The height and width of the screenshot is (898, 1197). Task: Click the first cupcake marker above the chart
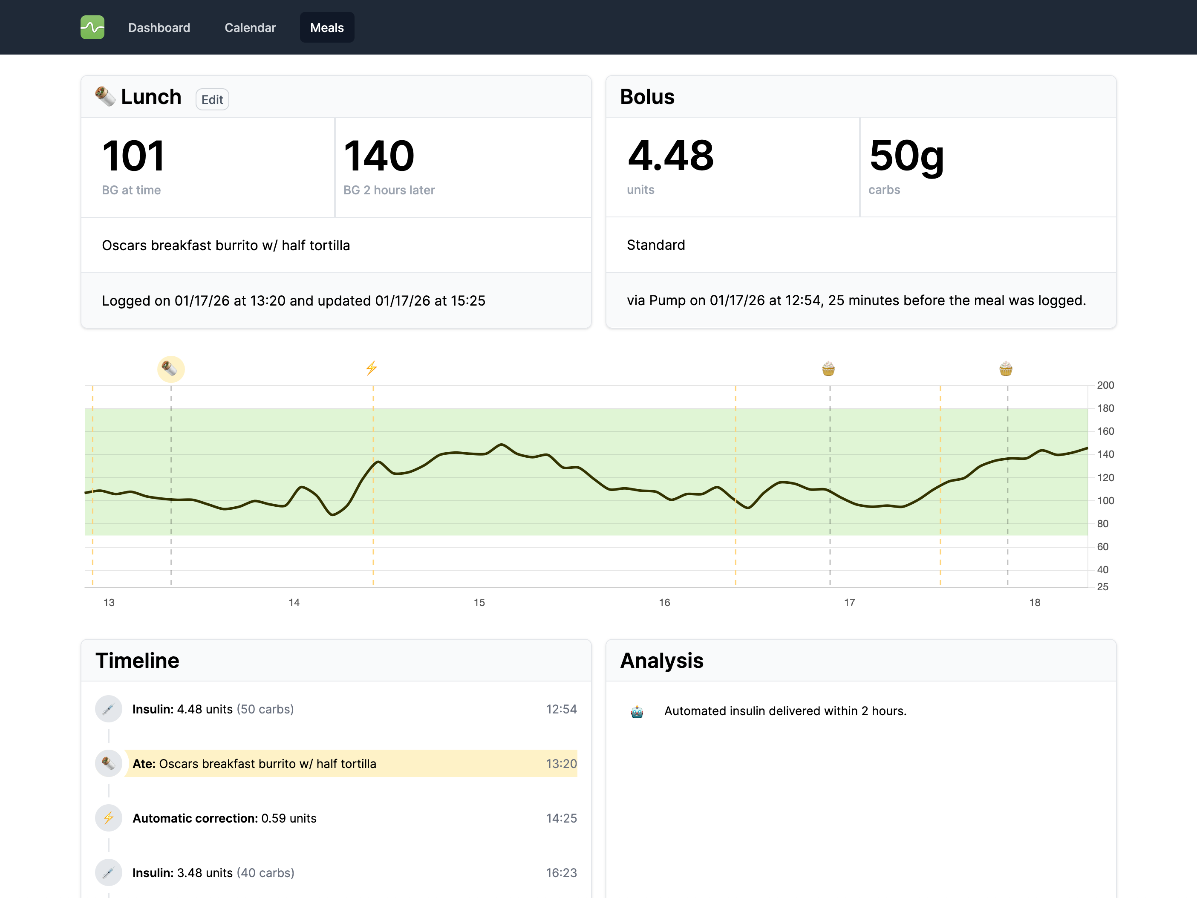[x=828, y=369]
